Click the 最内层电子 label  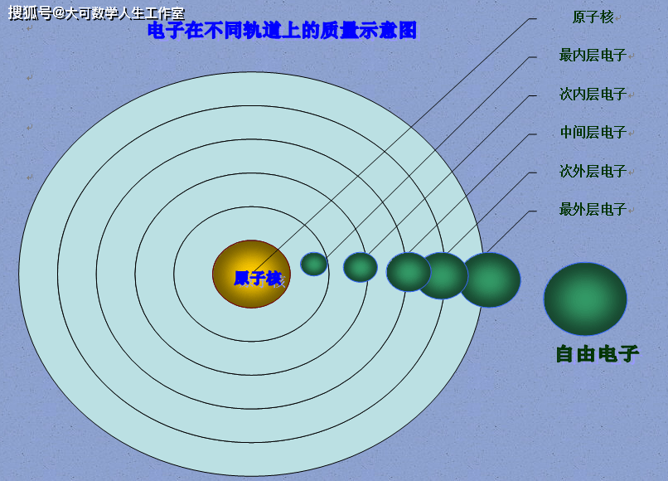click(x=593, y=56)
